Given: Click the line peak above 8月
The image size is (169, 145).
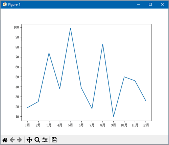Looking at the screenshot, I should [103, 44].
